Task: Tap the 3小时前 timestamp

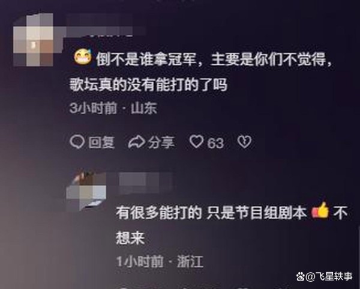Action: pyautogui.click(x=94, y=108)
